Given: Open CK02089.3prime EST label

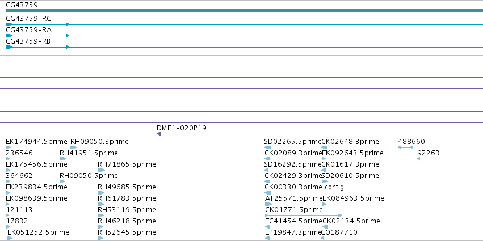Looking at the screenshot, I should point(293,153).
